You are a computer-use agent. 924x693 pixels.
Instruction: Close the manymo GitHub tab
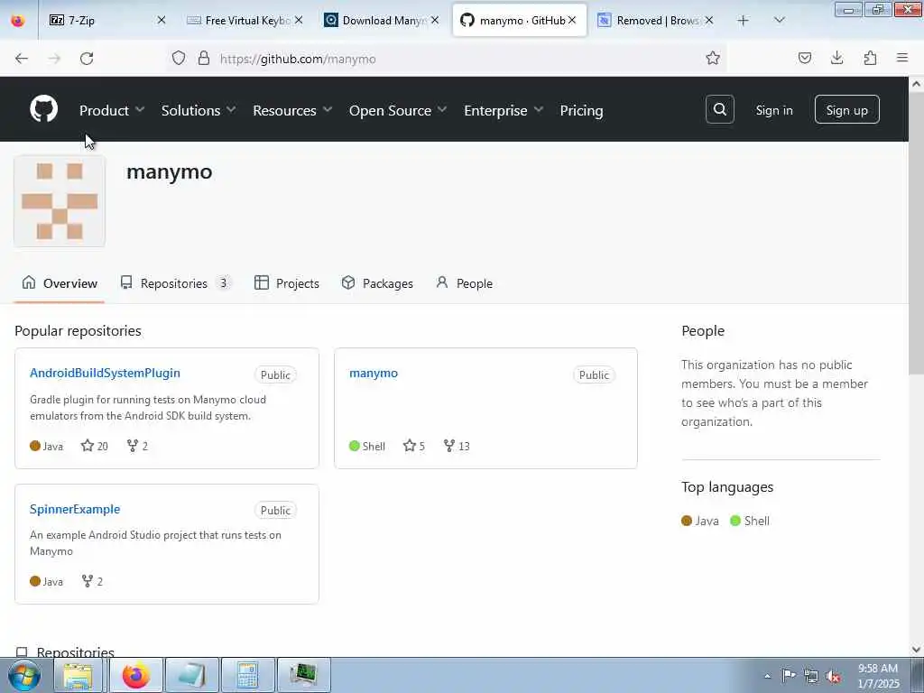pos(571,21)
